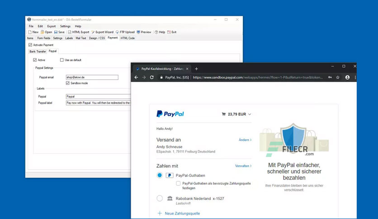Switch to the Mail Text tab
Viewport: 378px width, 219px height.
coord(81,38)
